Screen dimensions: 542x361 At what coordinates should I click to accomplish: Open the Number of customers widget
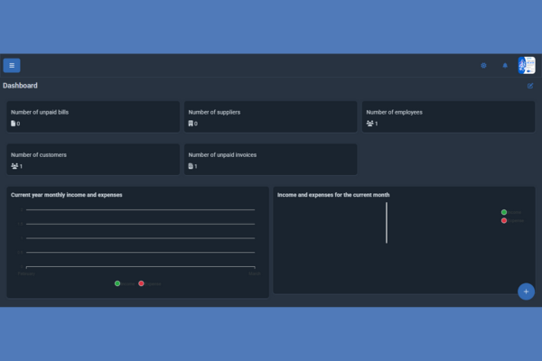(93, 160)
